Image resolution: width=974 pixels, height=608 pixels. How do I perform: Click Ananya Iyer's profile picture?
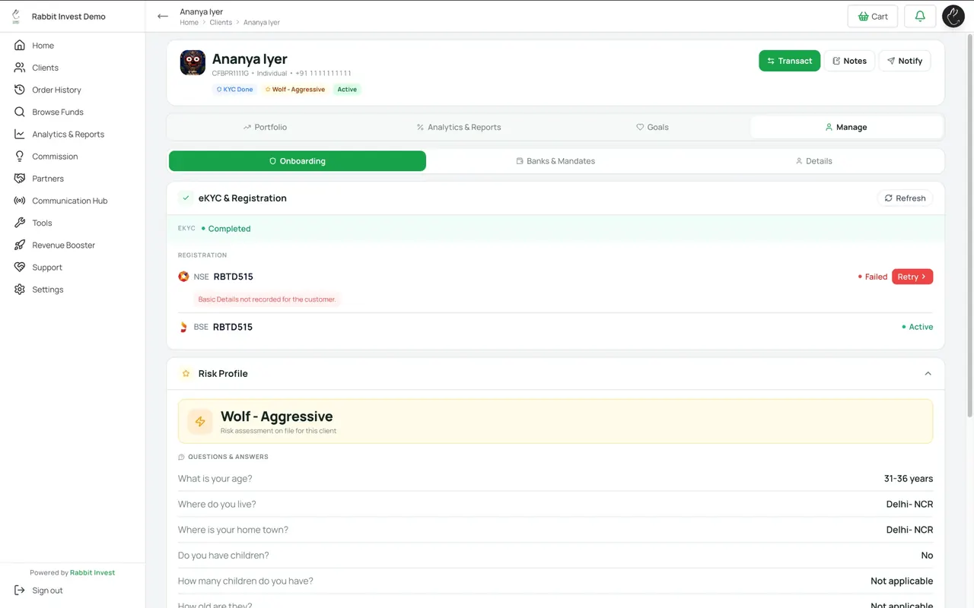pyautogui.click(x=193, y=62)
